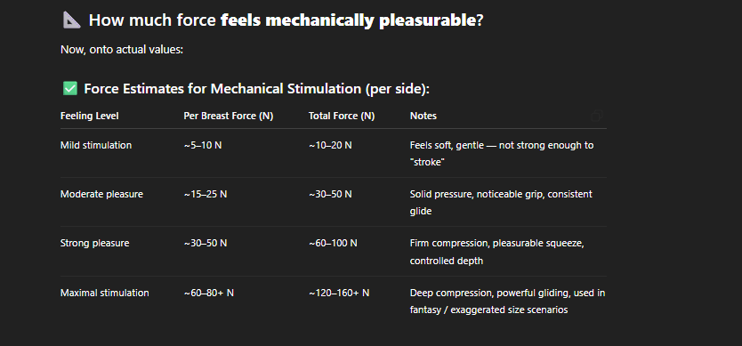742x346 pixels.
Task: Click the 'Solid pressure, noticeable grip' note
Action: pyautogui.click(x=474, y=195)
